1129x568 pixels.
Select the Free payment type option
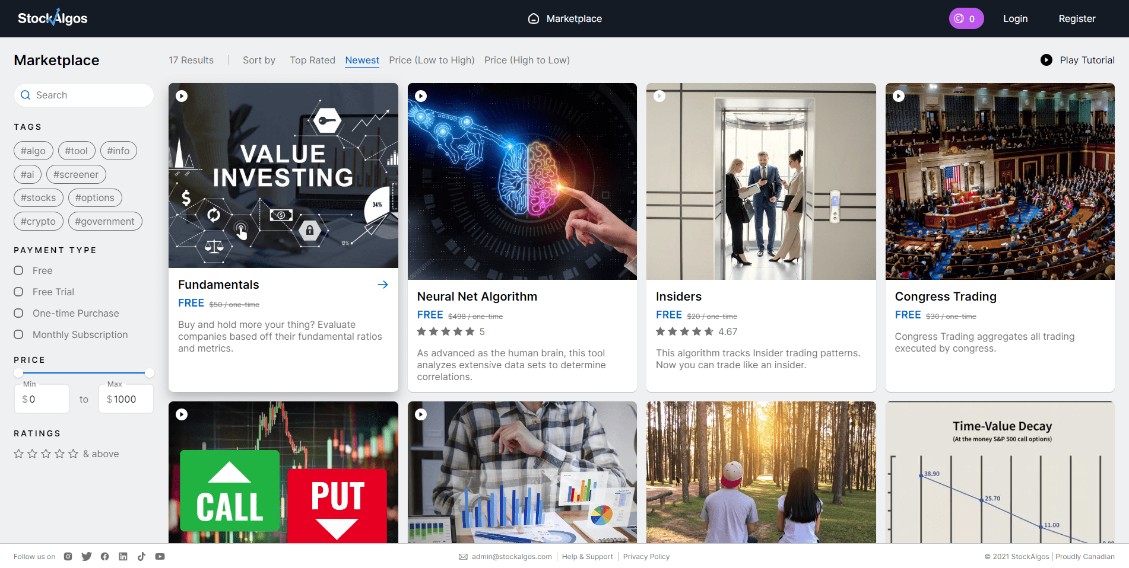point(19,270)
